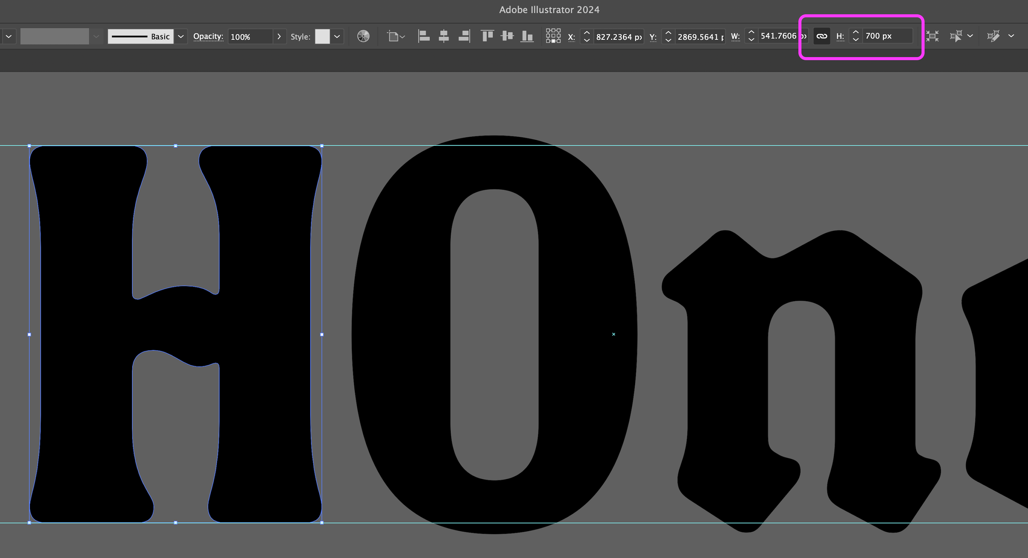Open the Style dropdown arrow
The width and height of the screenshot is (1028, 558).
(x=337, y=36)
